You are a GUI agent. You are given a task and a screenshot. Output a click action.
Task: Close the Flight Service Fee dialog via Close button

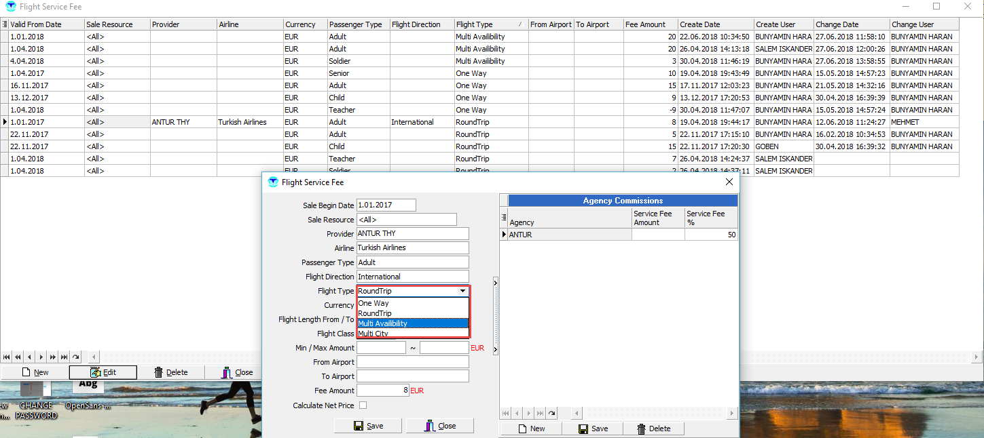(439, 426)
